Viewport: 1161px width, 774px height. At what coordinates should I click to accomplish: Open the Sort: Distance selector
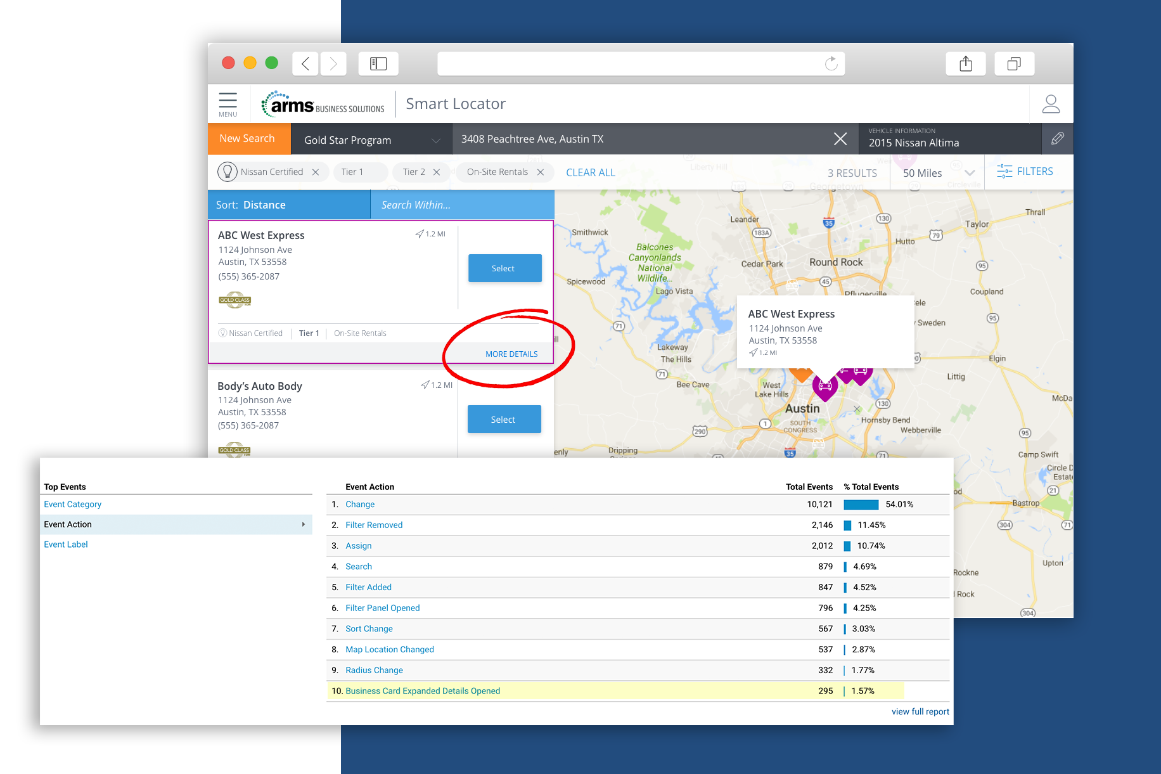click(x=289, y=205)
